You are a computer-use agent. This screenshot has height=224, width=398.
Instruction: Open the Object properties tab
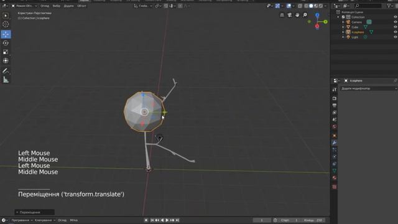coord(335,136)
